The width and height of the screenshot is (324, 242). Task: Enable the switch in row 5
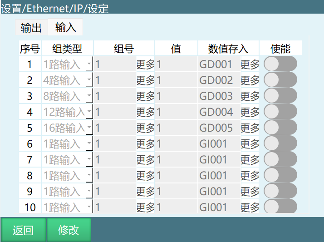coord(280,128)
